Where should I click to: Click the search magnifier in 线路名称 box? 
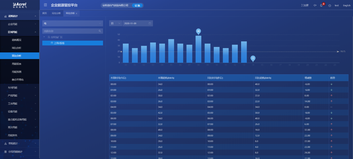point(100,31)
